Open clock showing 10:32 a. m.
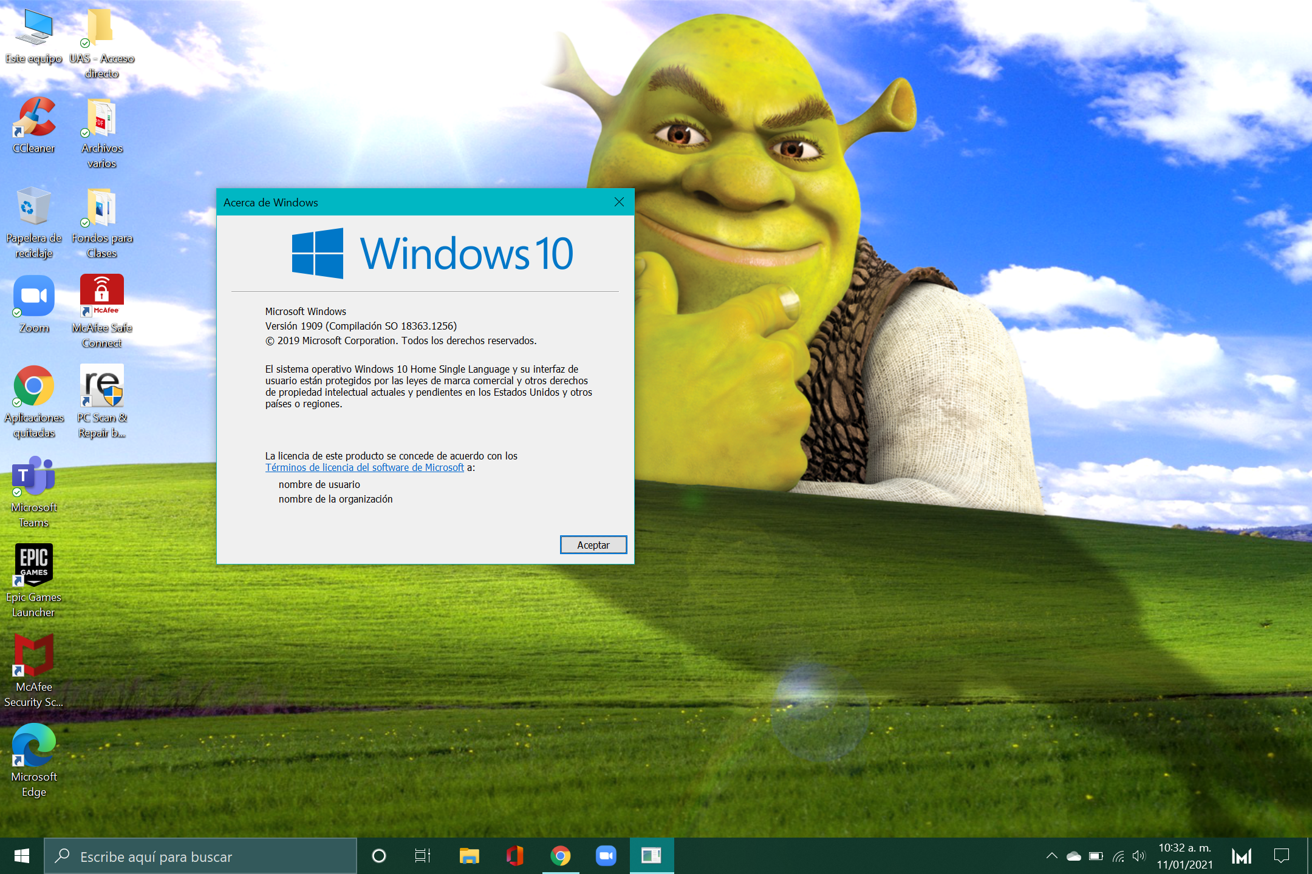This screenshot has height=874, width=1312. 1184,856
